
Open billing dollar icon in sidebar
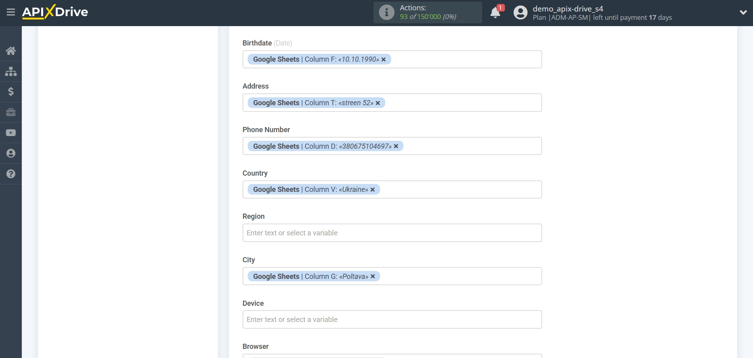pyautogui.click(x=11, y=92)
